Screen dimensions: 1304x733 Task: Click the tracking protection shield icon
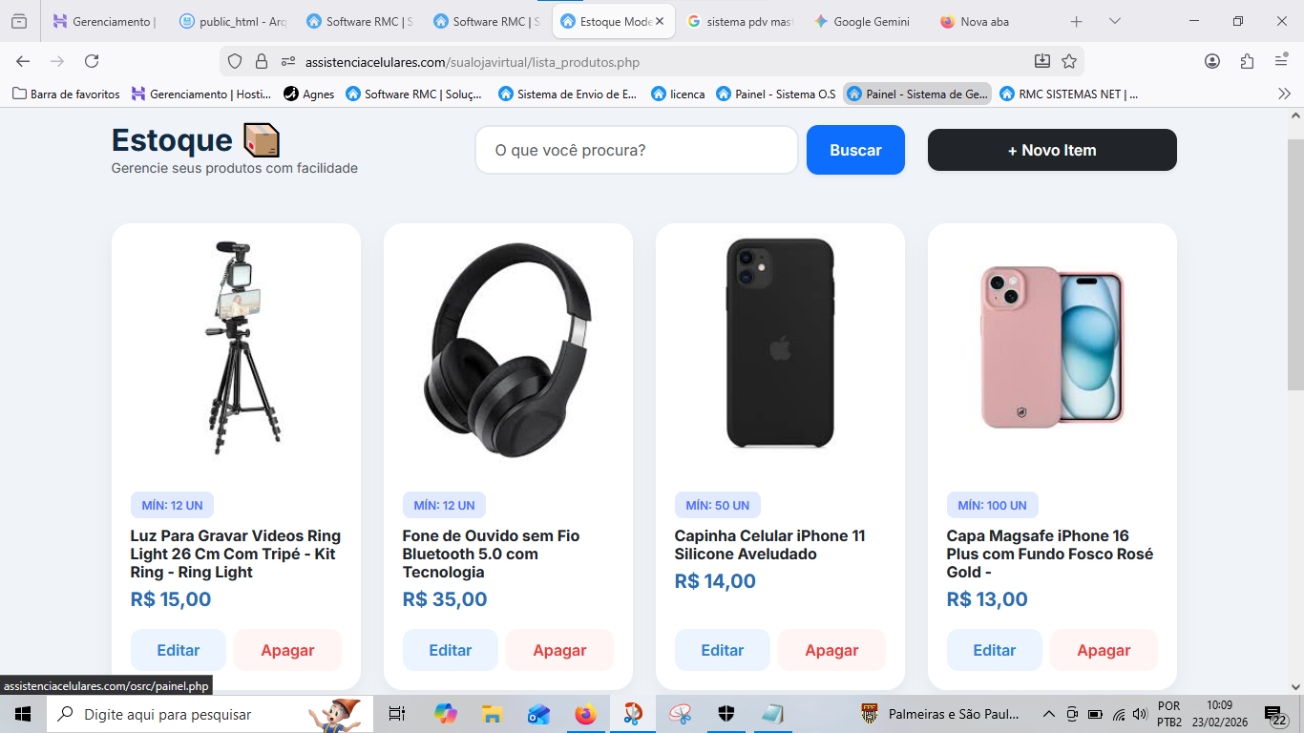pyautogui.click(x=235, y=61)
